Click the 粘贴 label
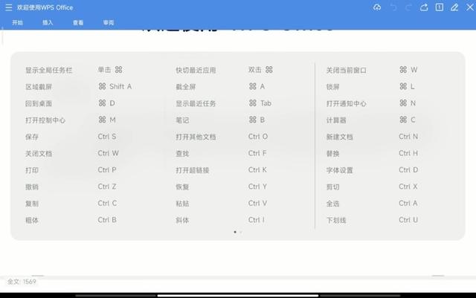The height and width of the screenshot is (298, 476). (182, 204)
